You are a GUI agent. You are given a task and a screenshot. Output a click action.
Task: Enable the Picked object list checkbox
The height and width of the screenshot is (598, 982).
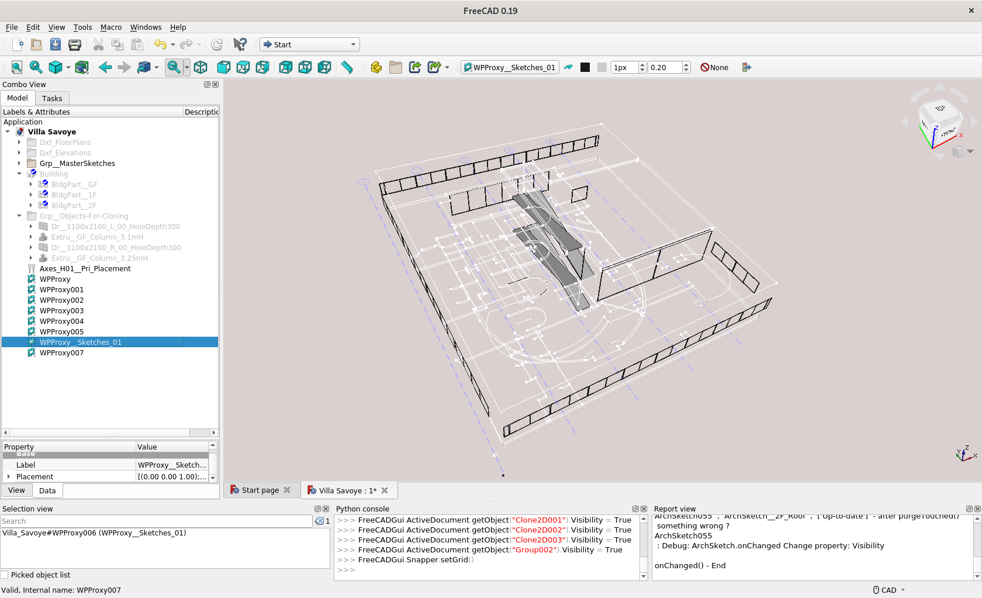(5, 575)
